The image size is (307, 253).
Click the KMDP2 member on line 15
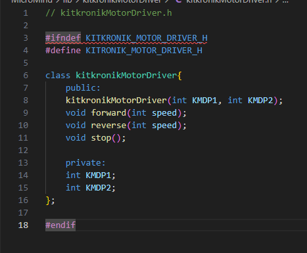[99, 188]
